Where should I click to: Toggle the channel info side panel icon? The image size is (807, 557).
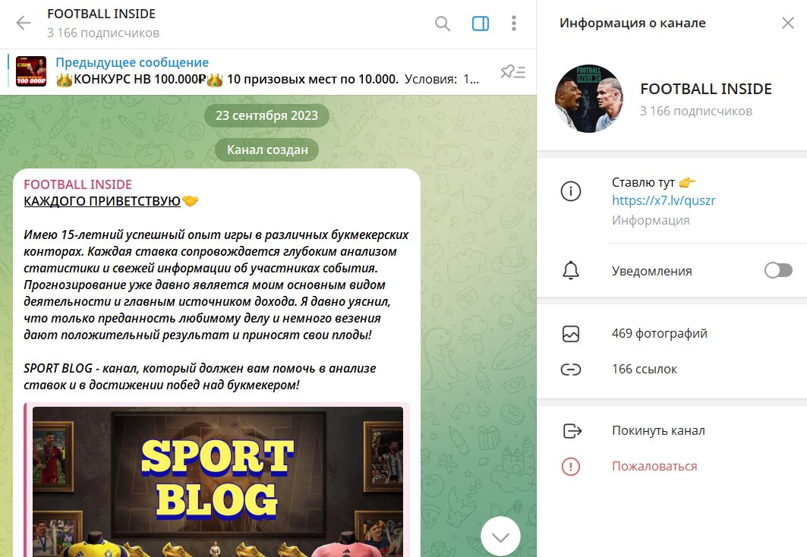(x=481, y=23)
